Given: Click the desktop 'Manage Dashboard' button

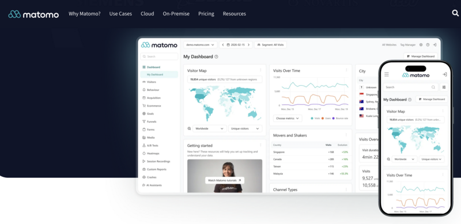Looking at the screenshot, I should pos(421,56).
